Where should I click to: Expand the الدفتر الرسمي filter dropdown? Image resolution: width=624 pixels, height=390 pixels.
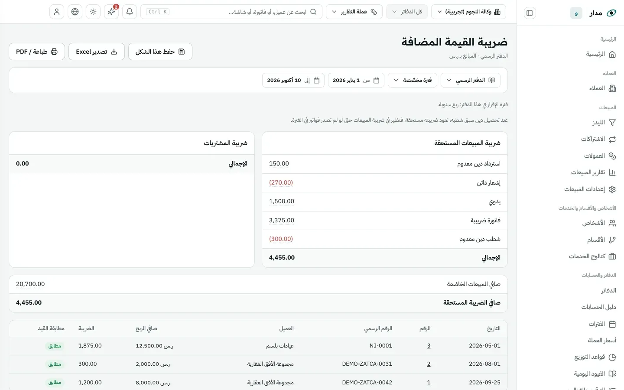click(x=471, y=80)
